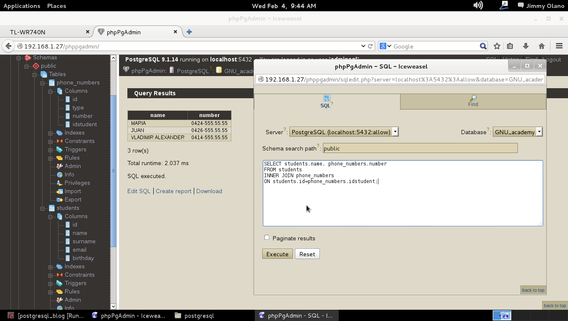Expand Indexes under the students table
This screenshot has width=568, height=321.
pos(51,267)
